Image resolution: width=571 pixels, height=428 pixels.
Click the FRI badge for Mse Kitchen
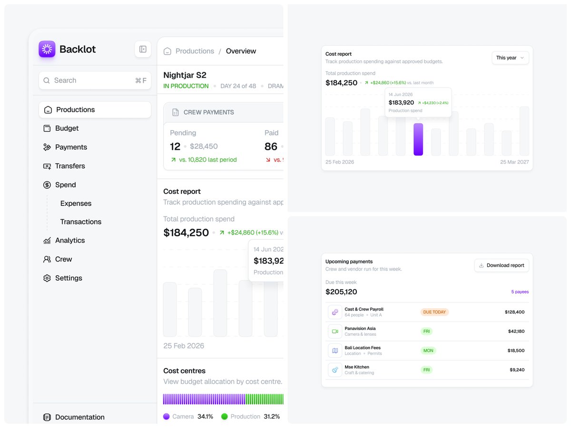coord(426,370)
